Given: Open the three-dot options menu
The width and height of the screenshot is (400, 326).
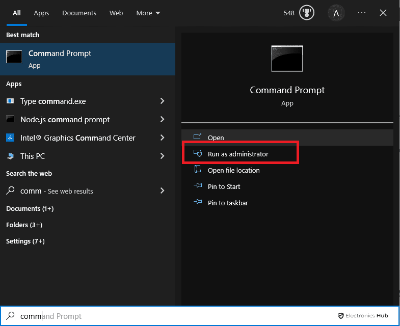Looking at the screenshot, I should 361,13.
